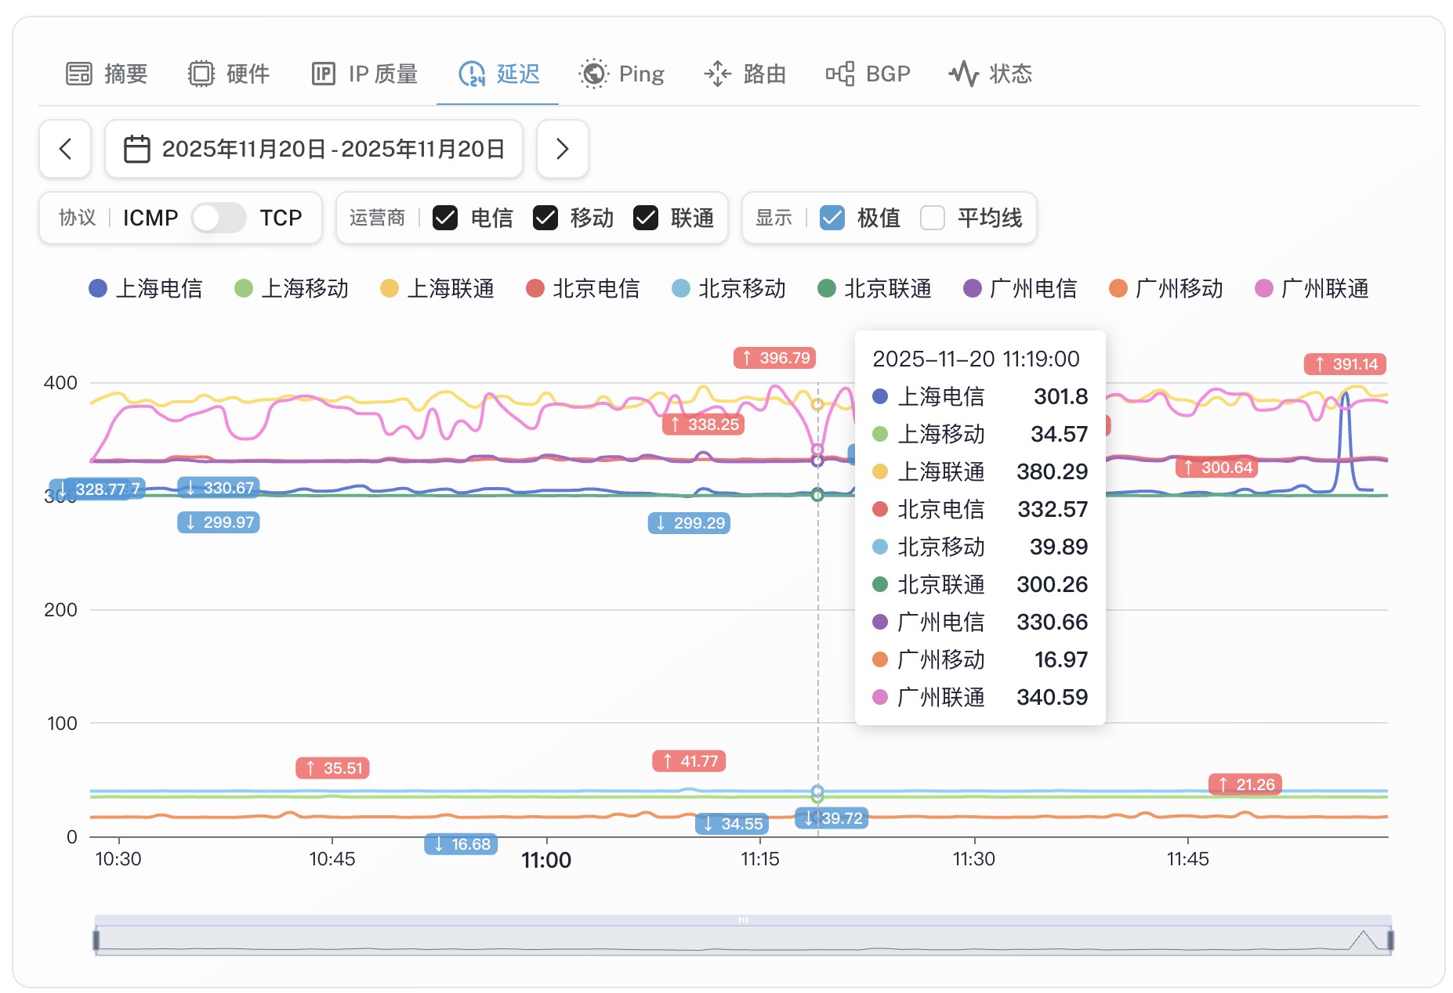The height and width of the screenshot is (993, 1453).
Task: Click the calendar icon in date picker
Action: pos(137,149)
